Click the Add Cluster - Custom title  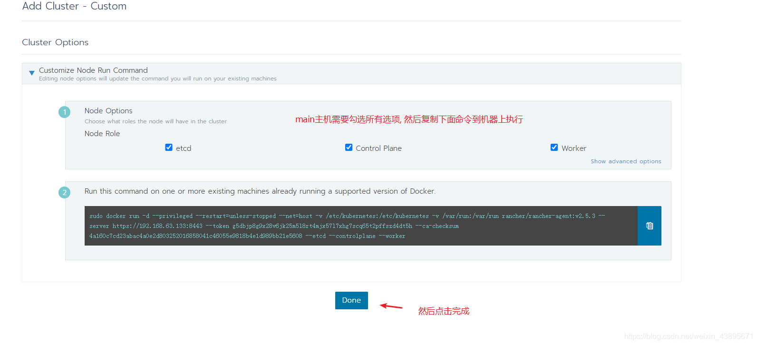[x=74, y=6]
